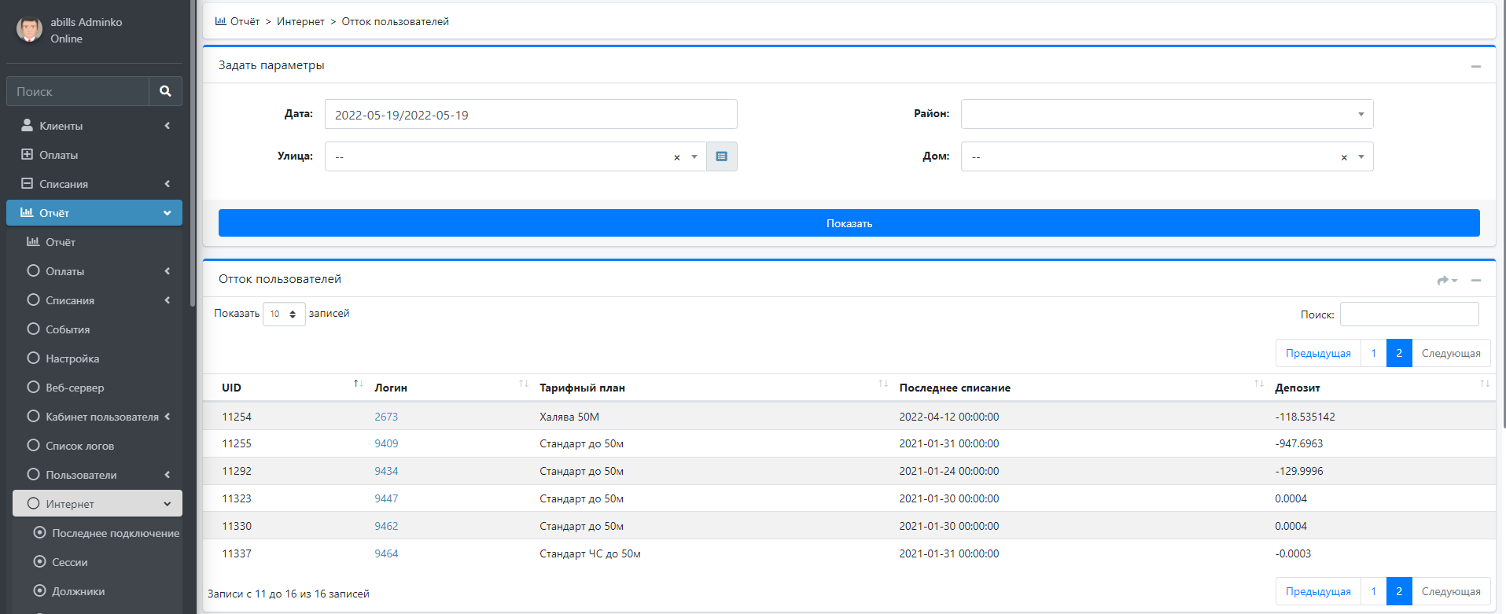1506x614 pixels.
Task: Open the Район dropdown
Action: pos(1166,114)
